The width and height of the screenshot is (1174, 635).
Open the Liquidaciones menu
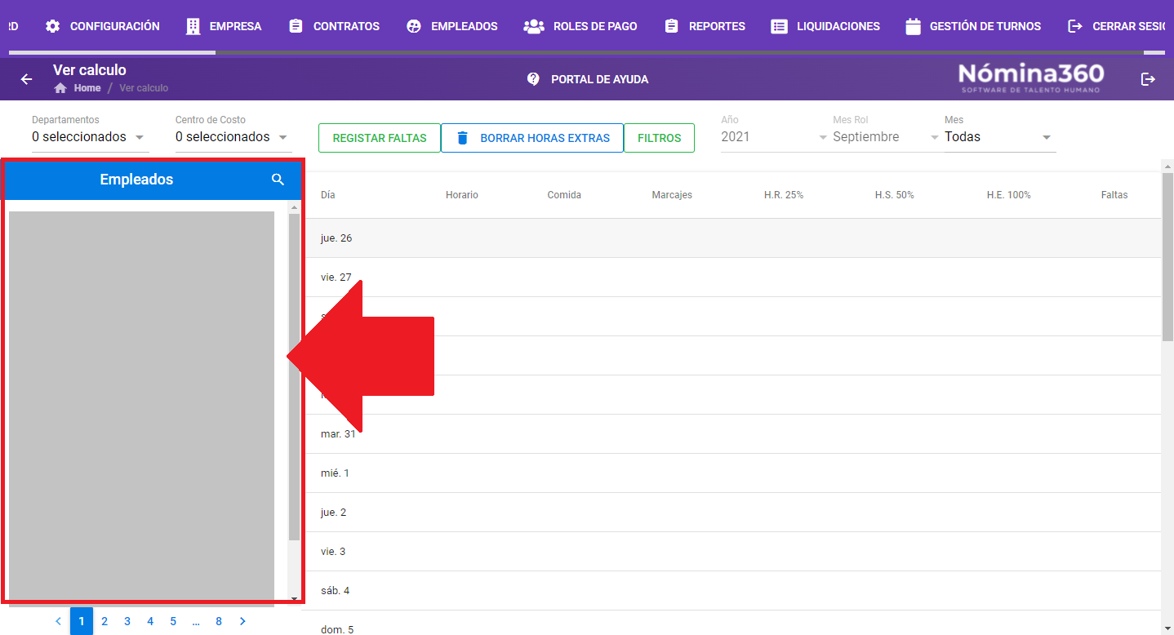[826, 26]
